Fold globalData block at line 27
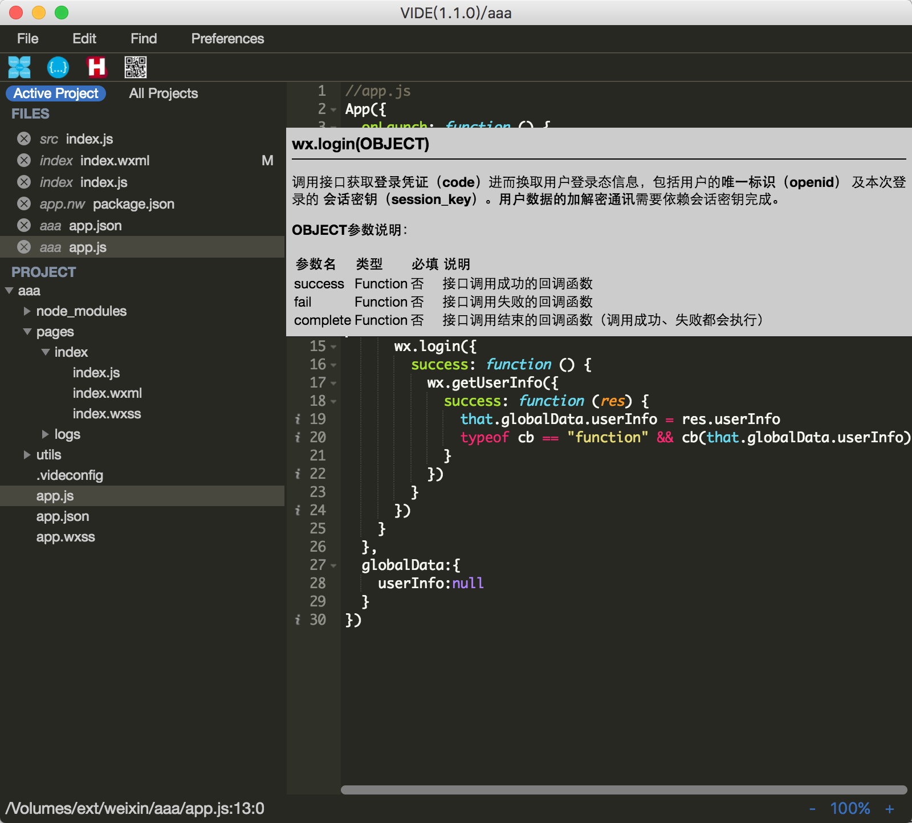Screen dimensions: 912x823 [333, 565]
